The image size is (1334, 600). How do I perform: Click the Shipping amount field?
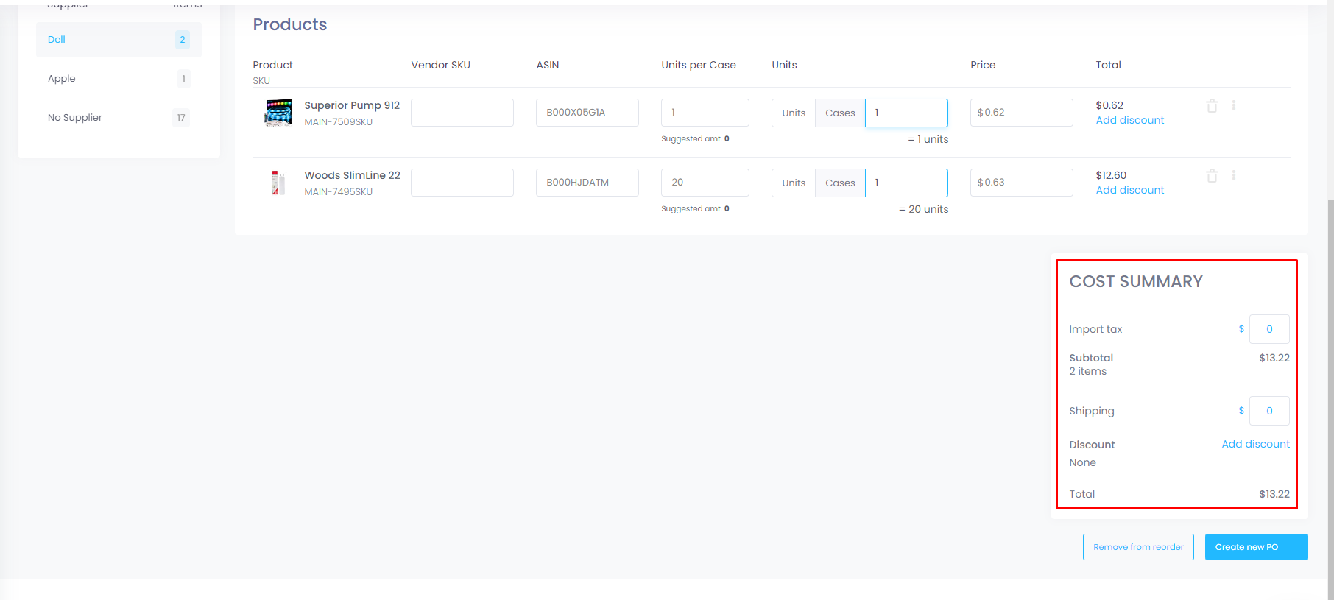tap(1269, 411)
